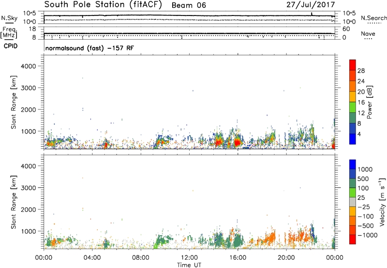The image size is (387, 268).
Task: Select the CPID row label
Action: [x=11, y=46]
